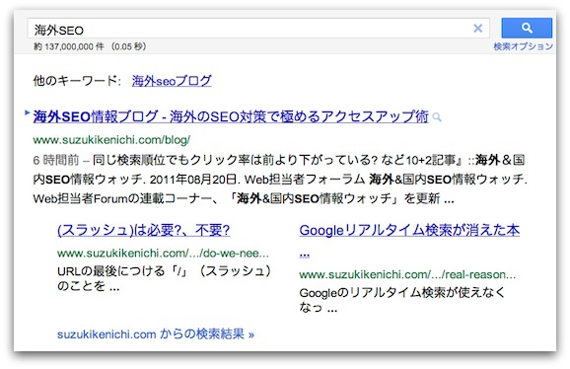570x369 pixels.
Task: Clear the search box with the X icon
Action: click(477, 28)
